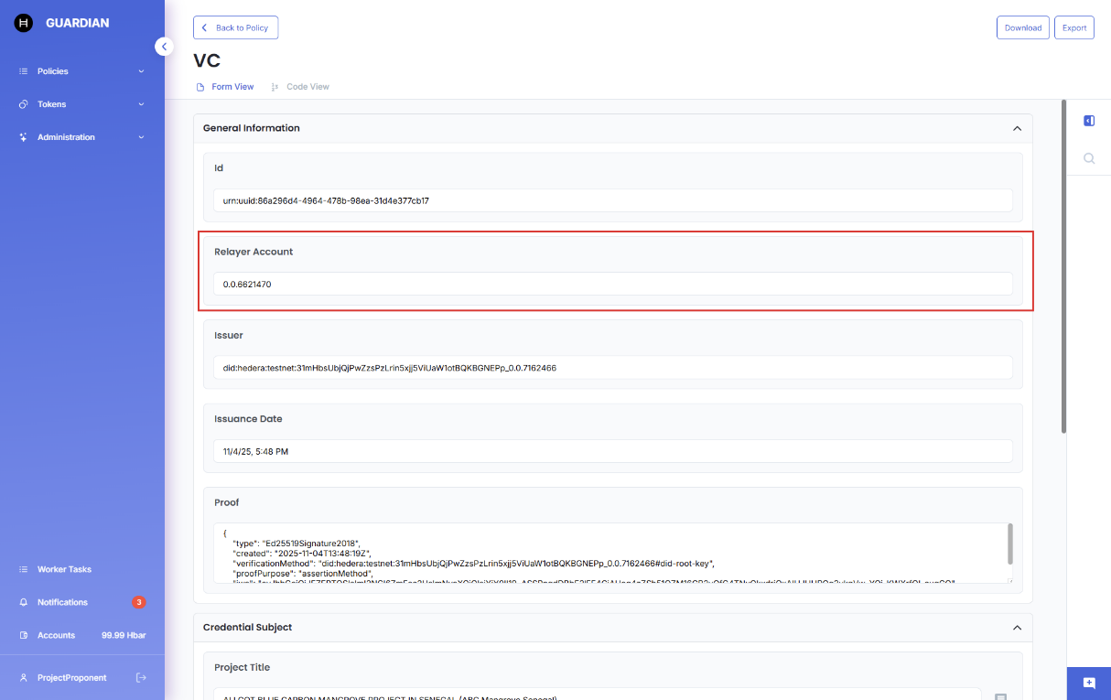Expand the Policies menu
The width and height of the screenshot is (1111, 700).
(x=82, y=71)
